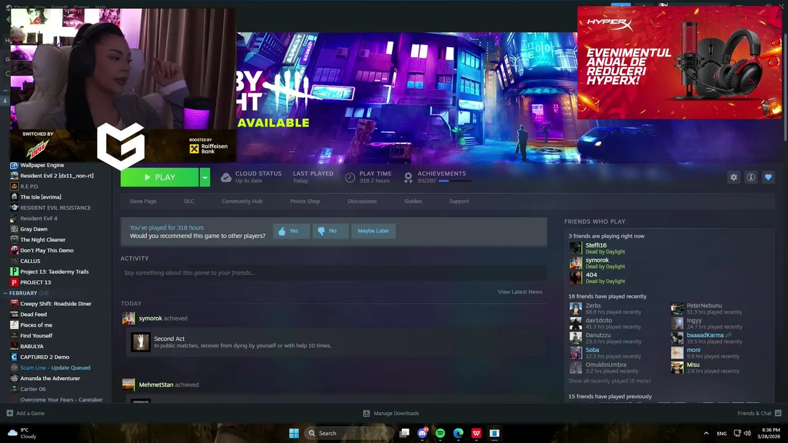Expand the Play button dropdown arrow

click(x=205, y=177)
